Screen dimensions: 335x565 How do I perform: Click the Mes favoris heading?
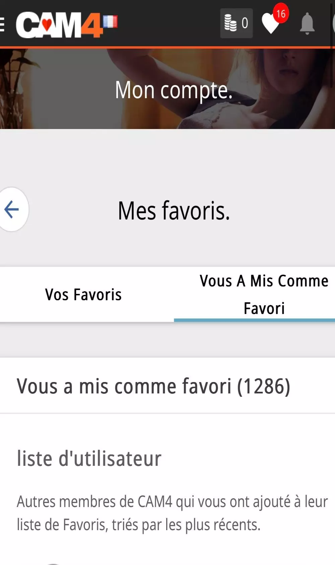click(174, 211)
